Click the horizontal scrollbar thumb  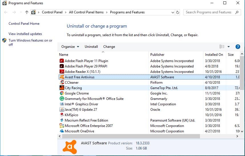(x=131, y=136)
